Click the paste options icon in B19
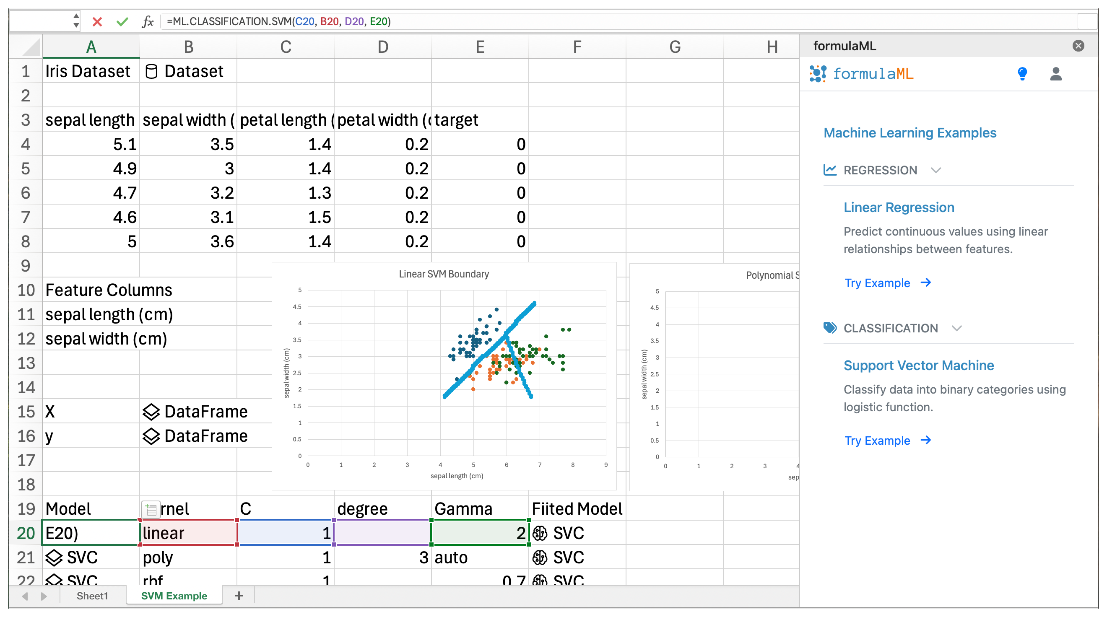The height and width of the screenshot is (617, 1107). (x=151, y=510)
